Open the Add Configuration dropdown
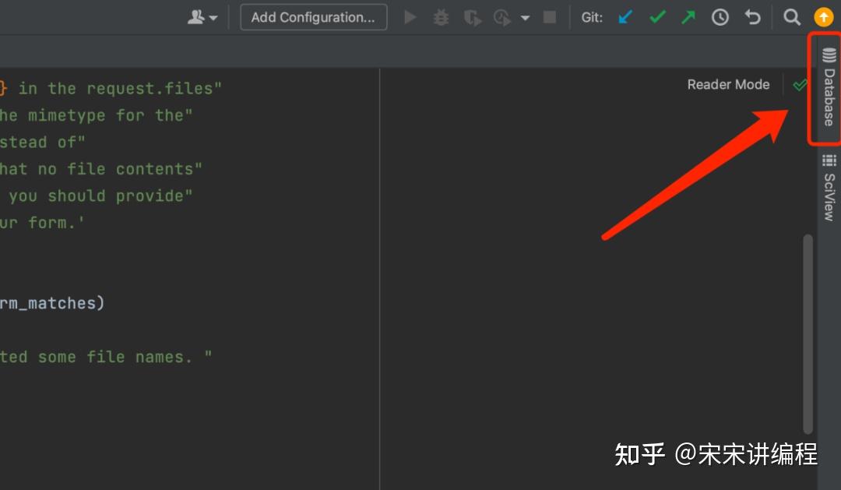This screenshot has height=490, width=841. [313, 16]
